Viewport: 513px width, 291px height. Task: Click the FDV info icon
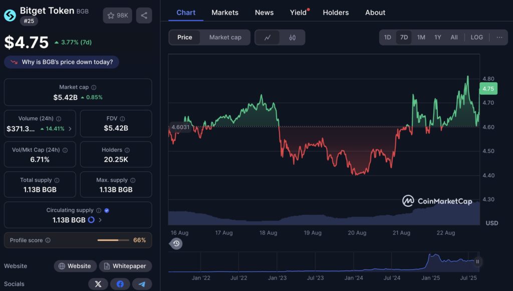point(122,119)
